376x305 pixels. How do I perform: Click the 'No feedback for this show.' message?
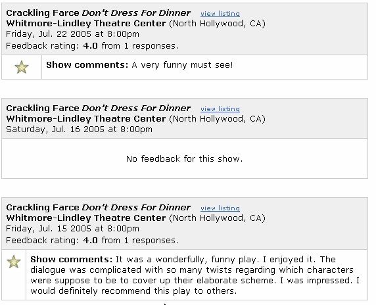point(185,158)
